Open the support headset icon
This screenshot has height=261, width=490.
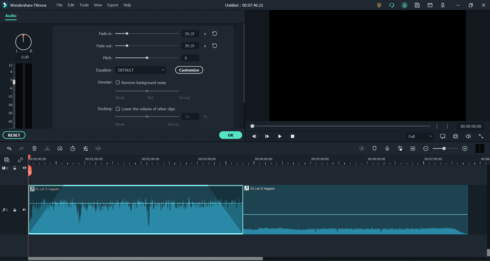(x=392, y=5)
